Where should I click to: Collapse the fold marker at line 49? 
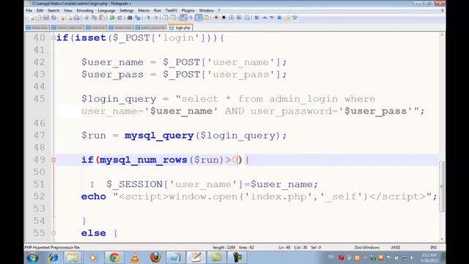pyautogui.click(x=53, y=160)
